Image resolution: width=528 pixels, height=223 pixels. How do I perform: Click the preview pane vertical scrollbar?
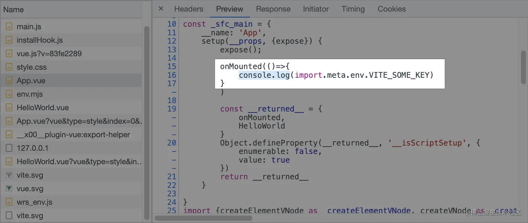point(523,67)
